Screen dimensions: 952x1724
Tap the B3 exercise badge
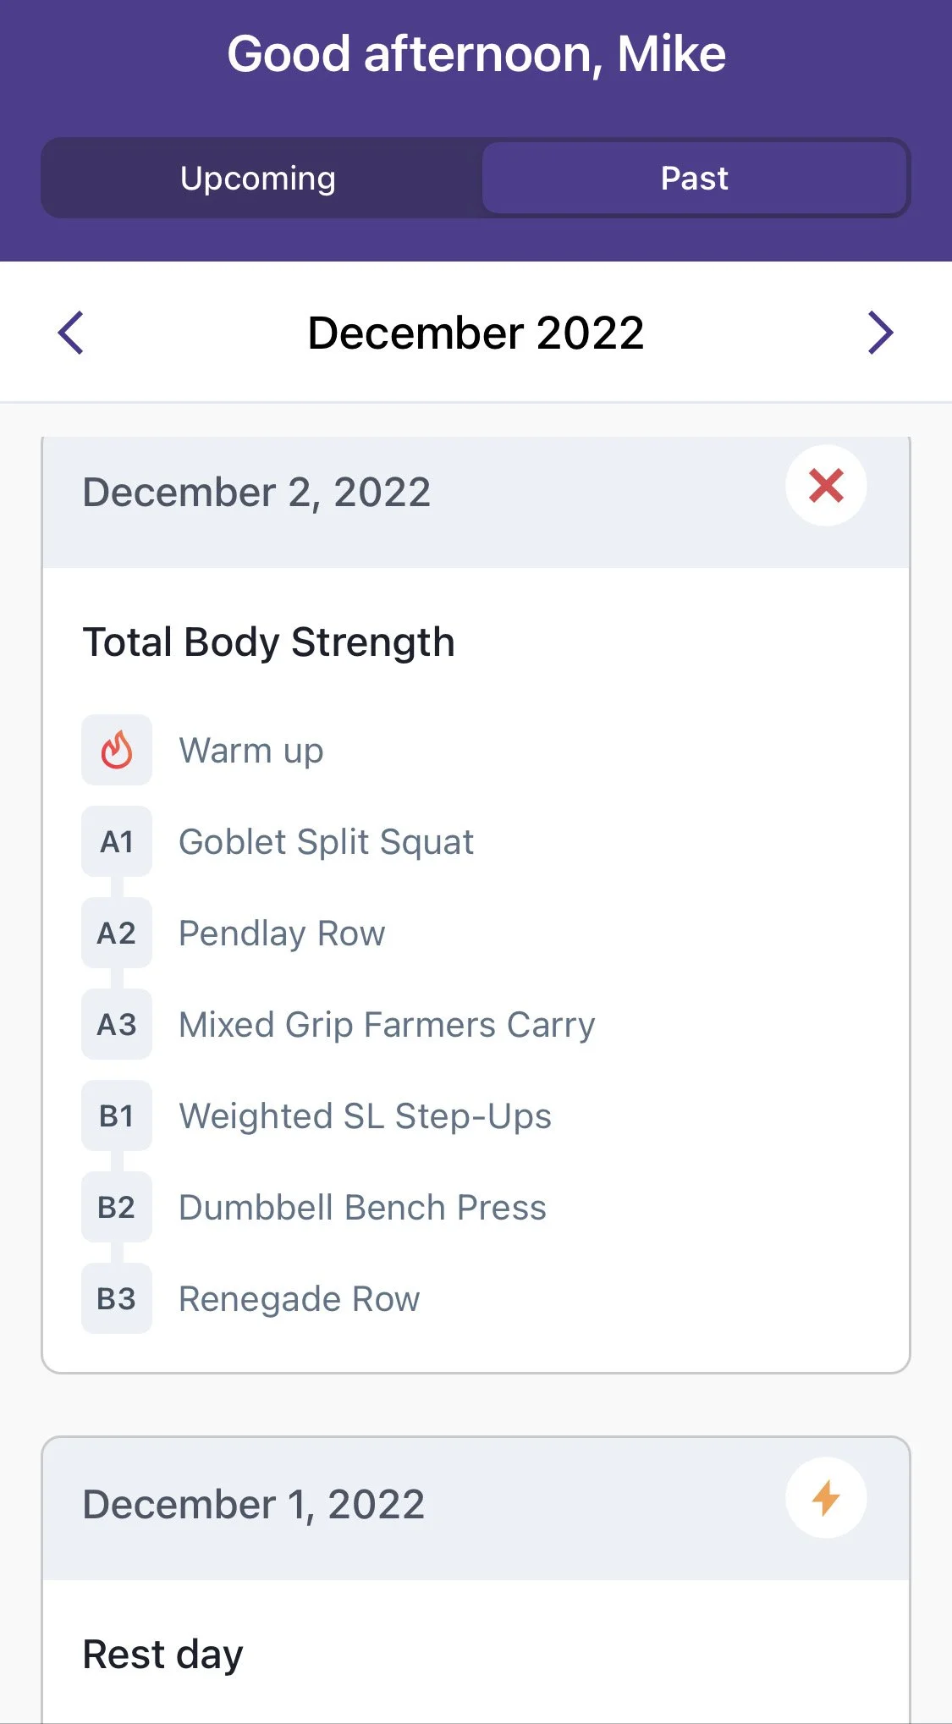117,1298
